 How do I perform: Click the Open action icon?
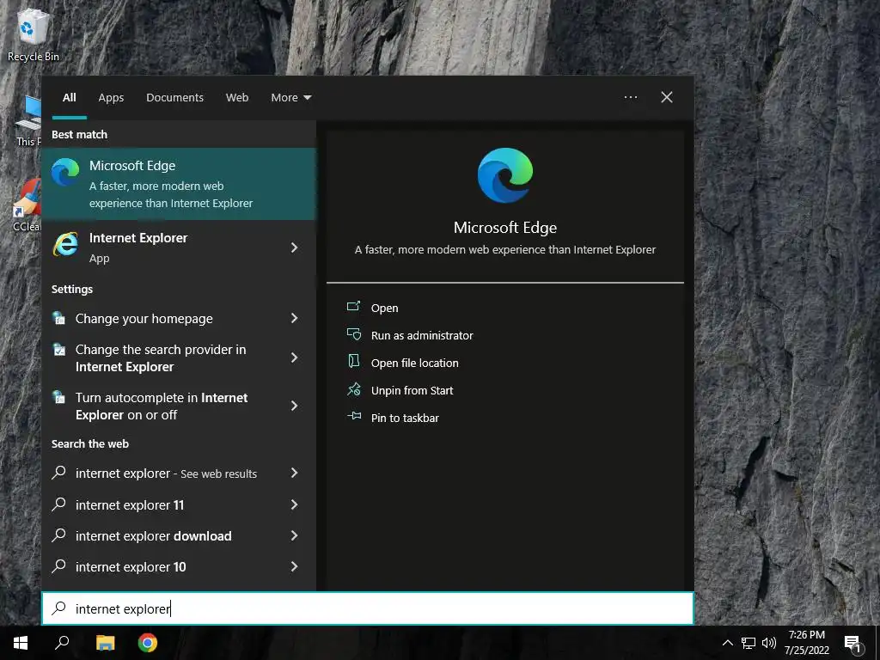pos(353,307)
